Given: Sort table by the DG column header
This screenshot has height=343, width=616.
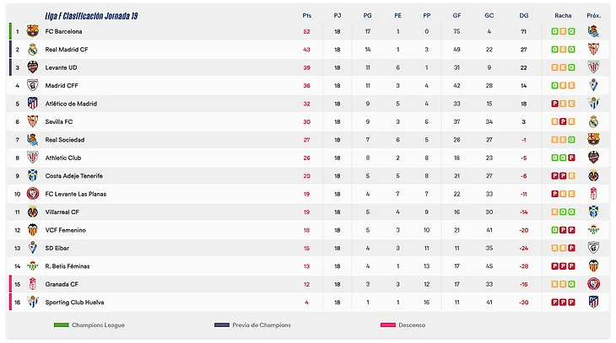Looking at the screenshot, I should tap(524, 15).
